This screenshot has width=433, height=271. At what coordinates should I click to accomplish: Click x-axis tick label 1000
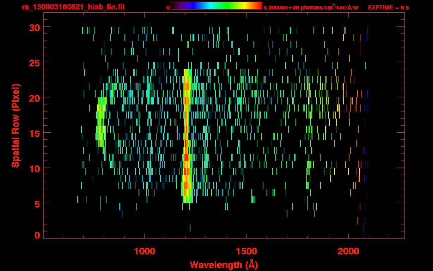pyautogui.click(x=145, y=251)
